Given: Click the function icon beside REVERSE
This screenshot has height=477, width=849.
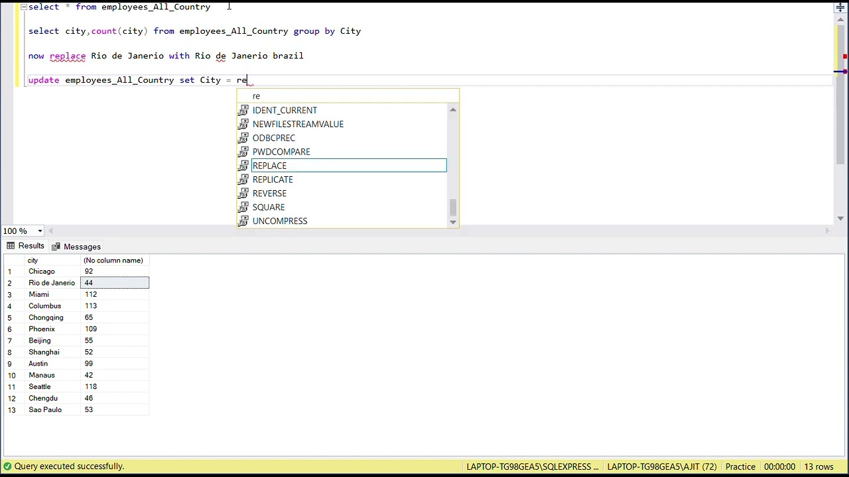Looking at the screenshot, I should [243, 193].
